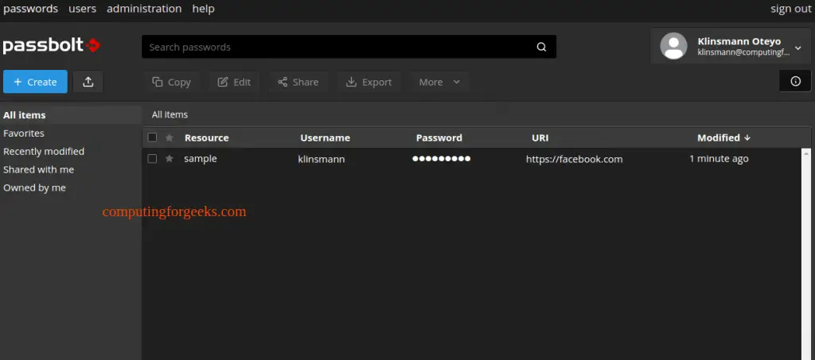This screenshot has width=815, height=360.
Task: Check the sample row checkbox
Action: tap(152, 159)
